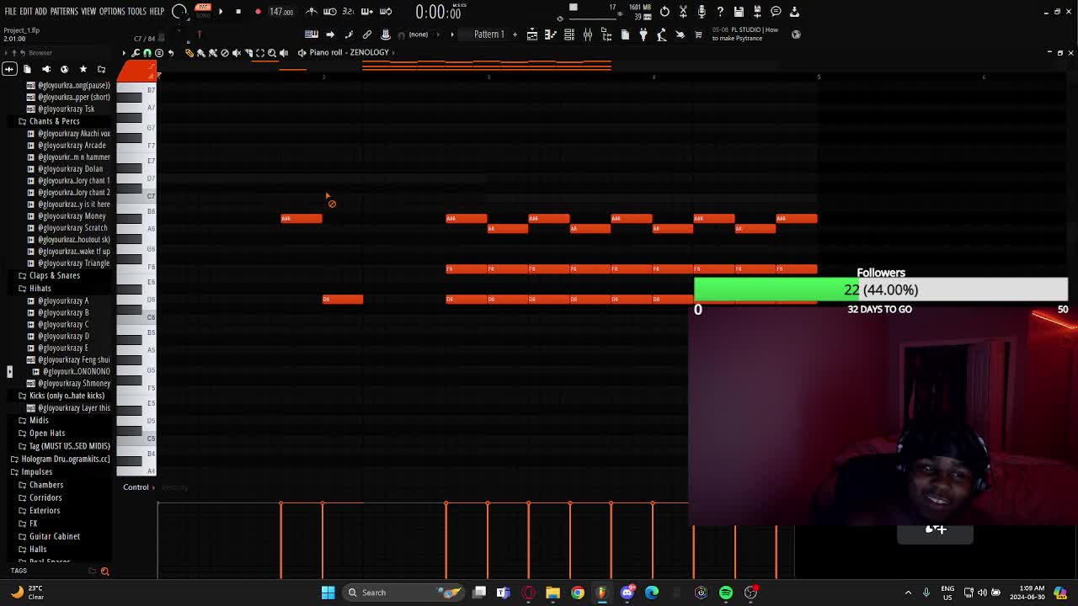Click the undo history circular arrow icon

pyautogui.click(x=664, y=11)
